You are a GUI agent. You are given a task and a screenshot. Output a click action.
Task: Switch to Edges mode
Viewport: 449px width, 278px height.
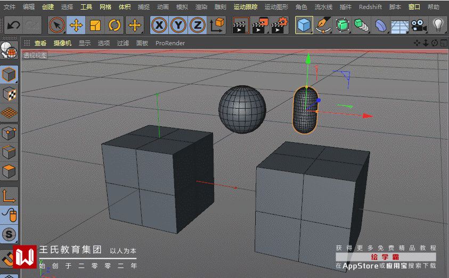[x=9, y=152]
